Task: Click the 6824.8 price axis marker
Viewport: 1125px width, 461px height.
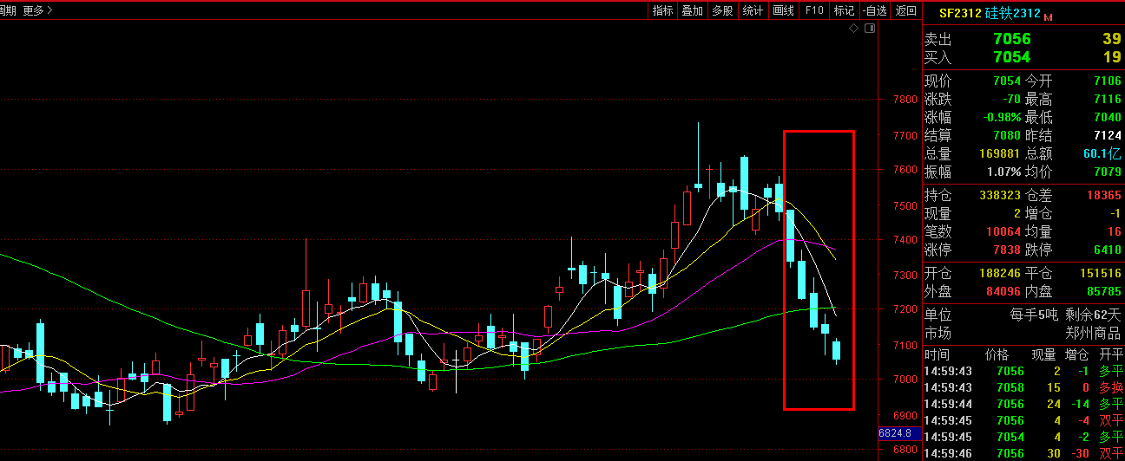Action: point(894,432)
